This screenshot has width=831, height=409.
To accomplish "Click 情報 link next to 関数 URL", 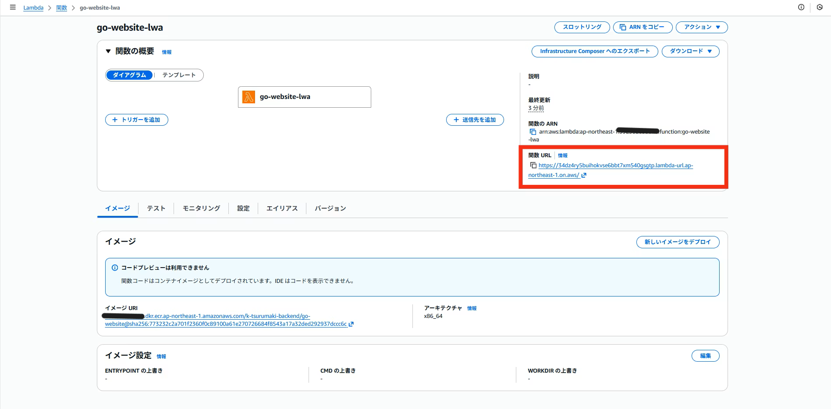I will click(563, 155).
